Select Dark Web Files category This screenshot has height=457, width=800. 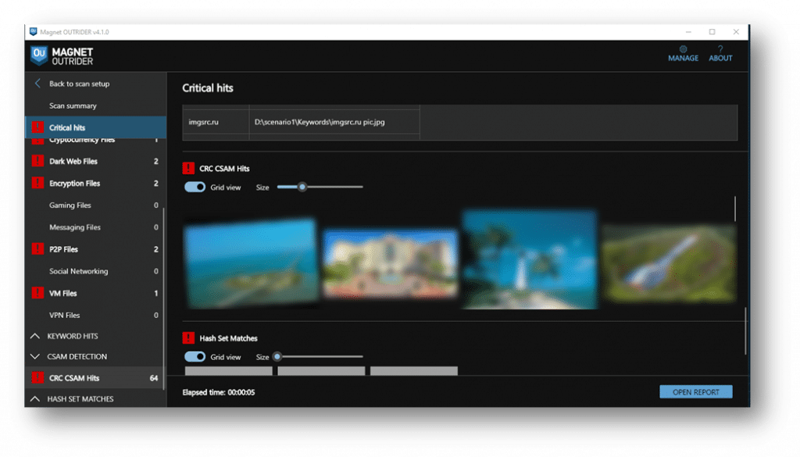[x=95, y=161]
